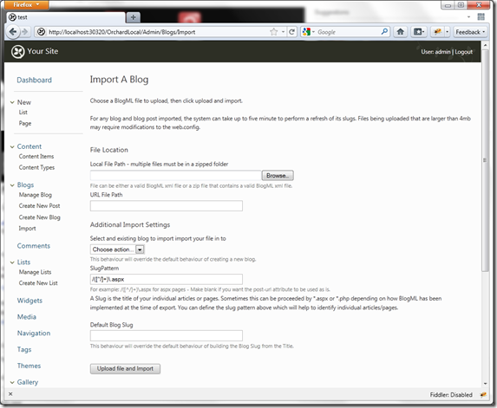Open the Logout link
This screenshot has height=408, width=497.
(464, 52)
